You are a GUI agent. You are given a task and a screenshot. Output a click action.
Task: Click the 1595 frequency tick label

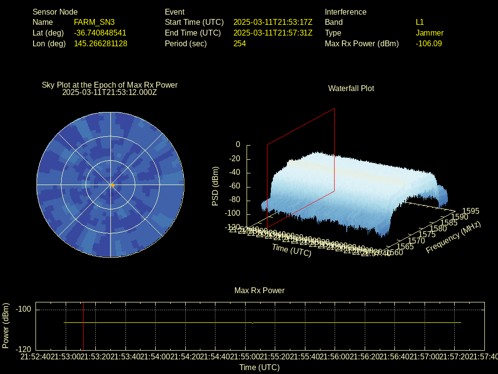470,211
